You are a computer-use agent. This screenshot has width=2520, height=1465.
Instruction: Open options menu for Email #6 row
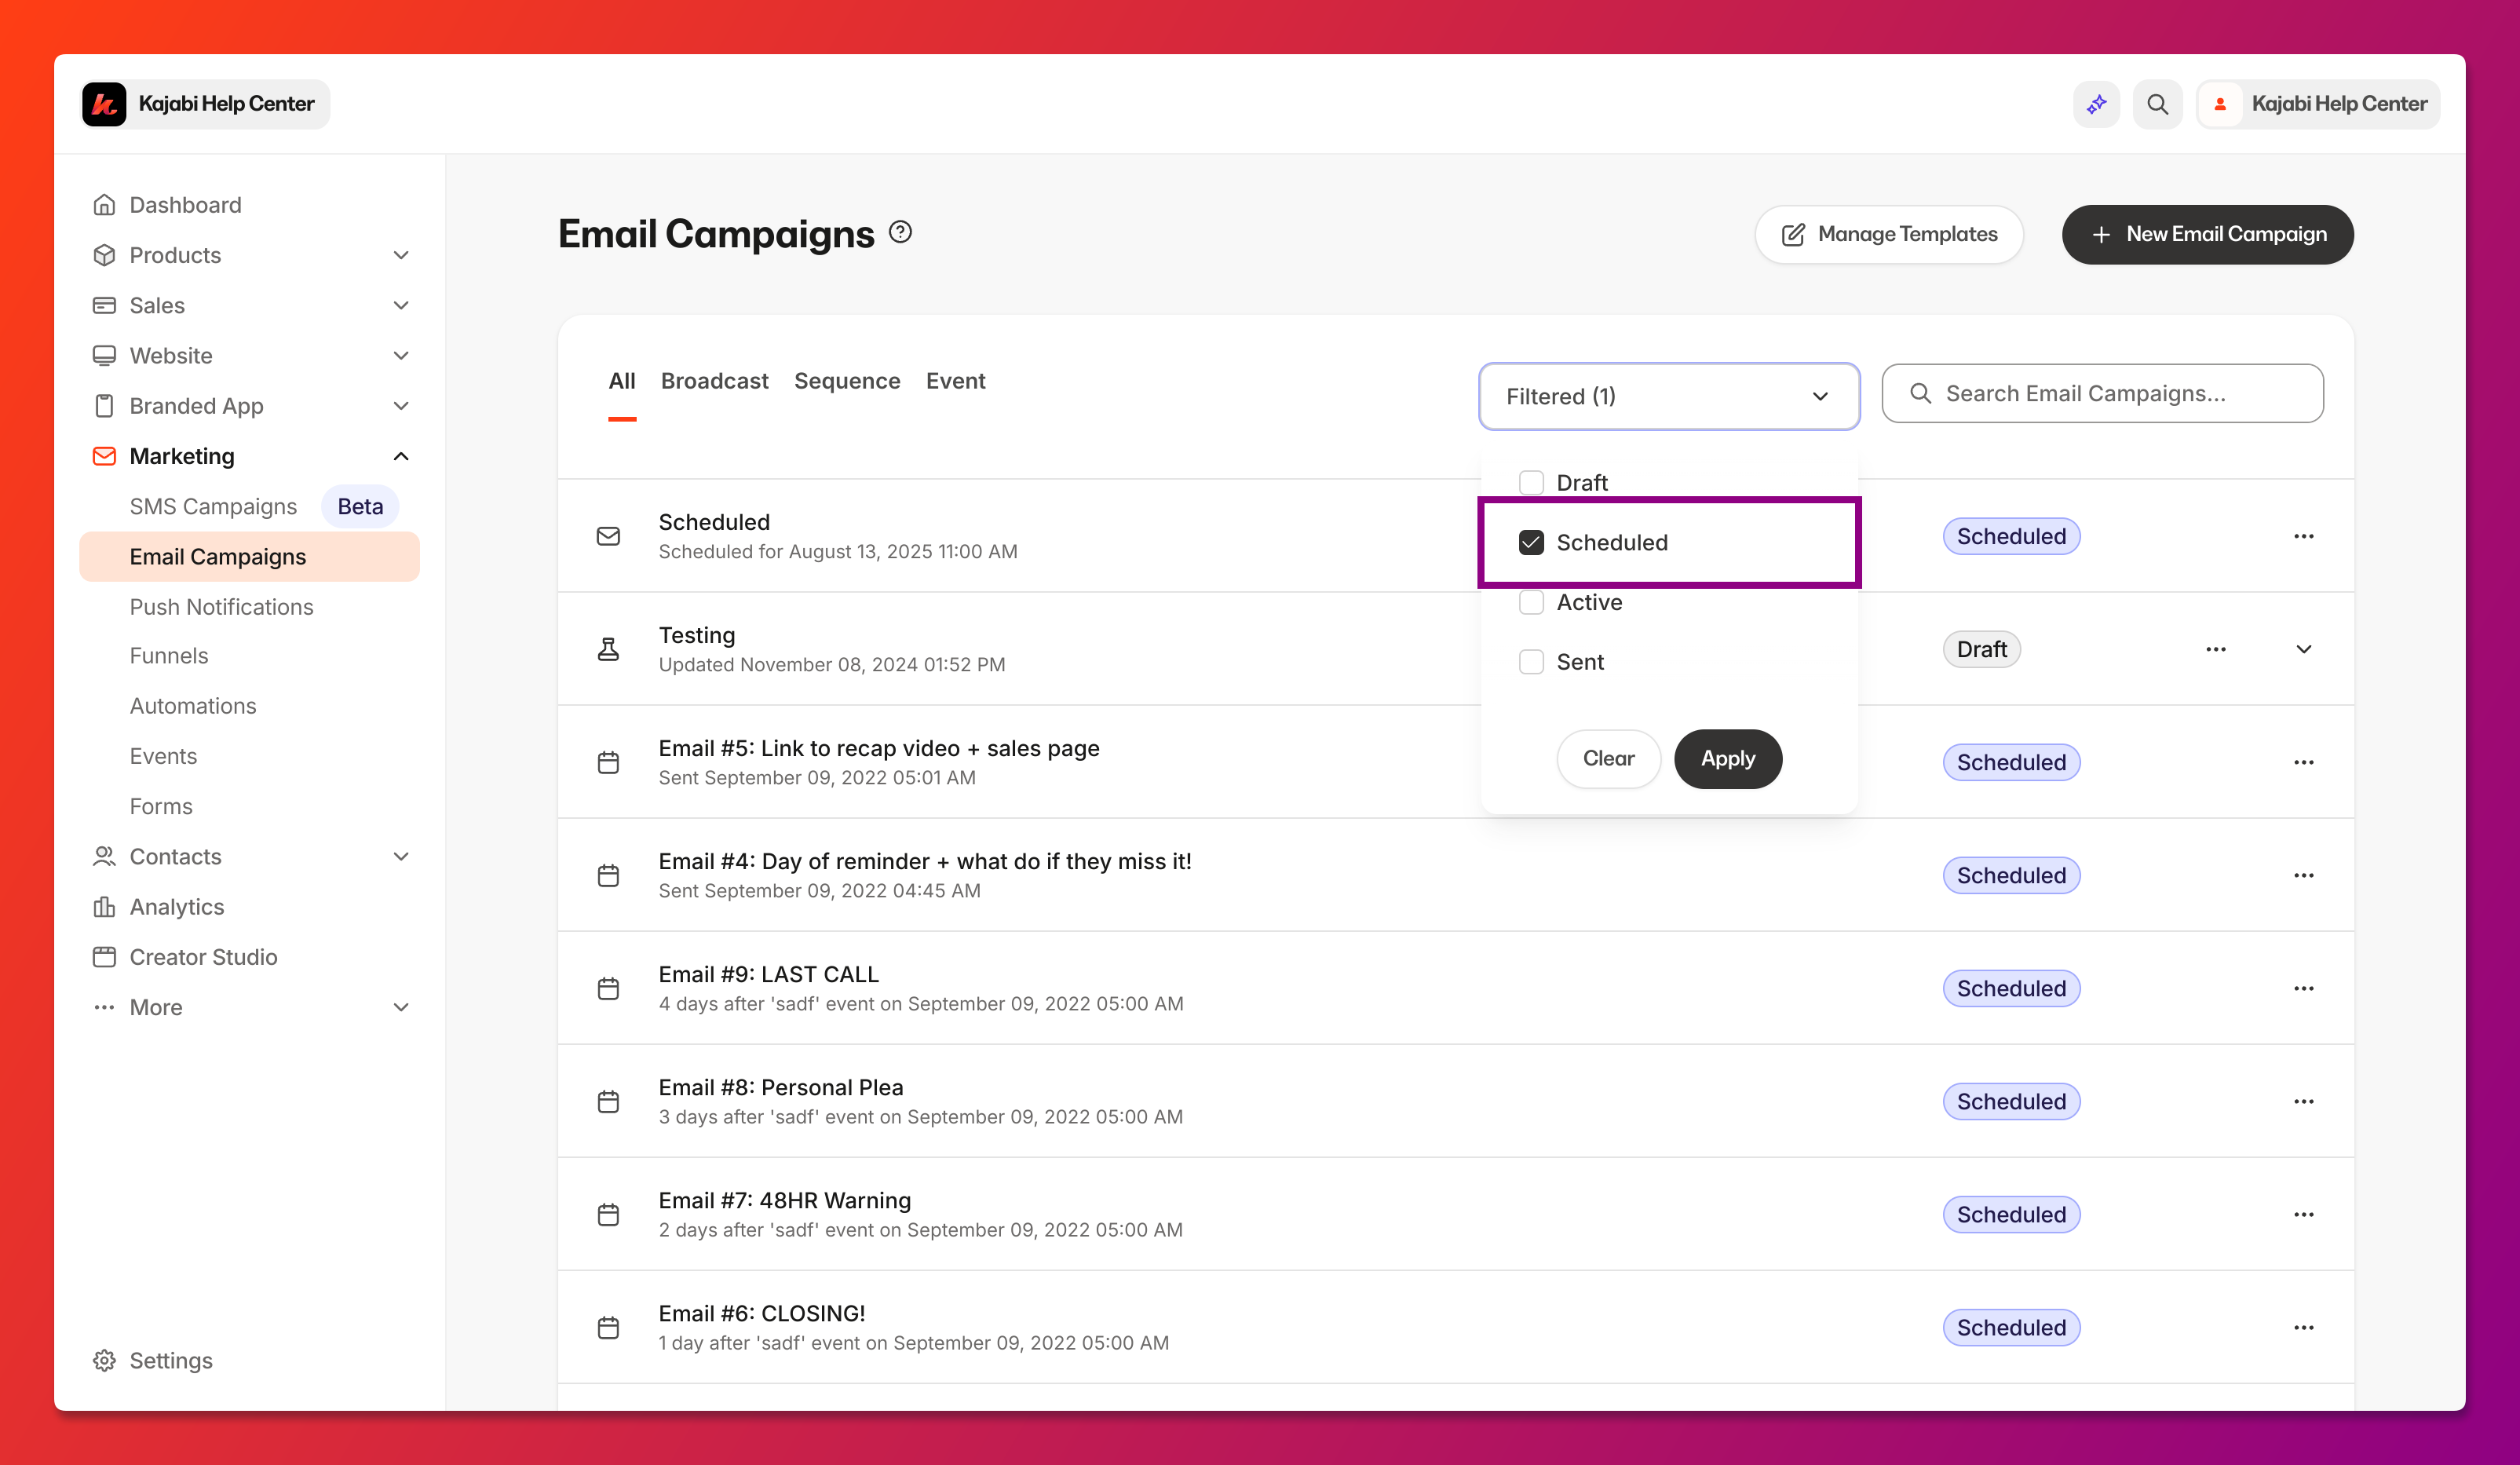pos(2304,1327)
